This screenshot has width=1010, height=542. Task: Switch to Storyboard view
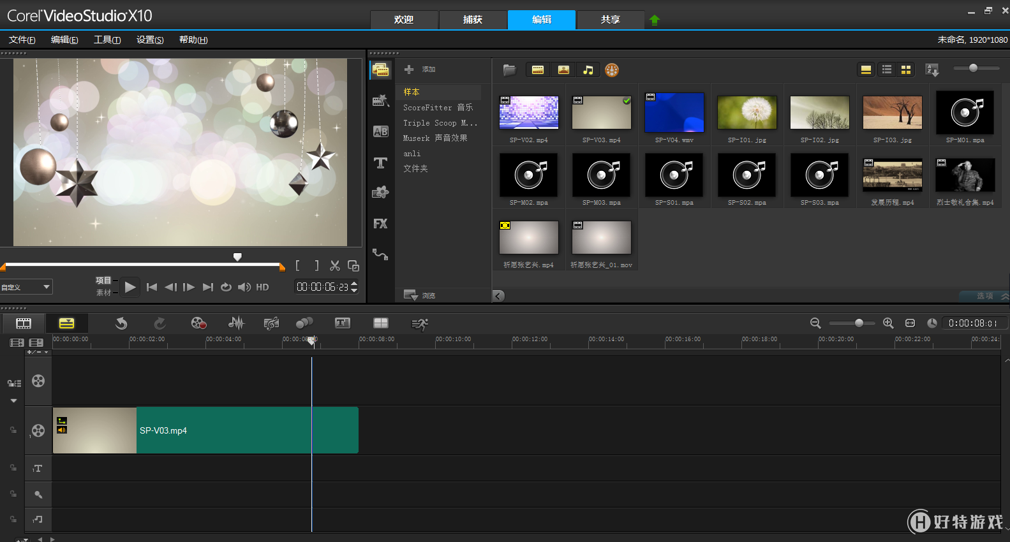[x=24, y=323]
